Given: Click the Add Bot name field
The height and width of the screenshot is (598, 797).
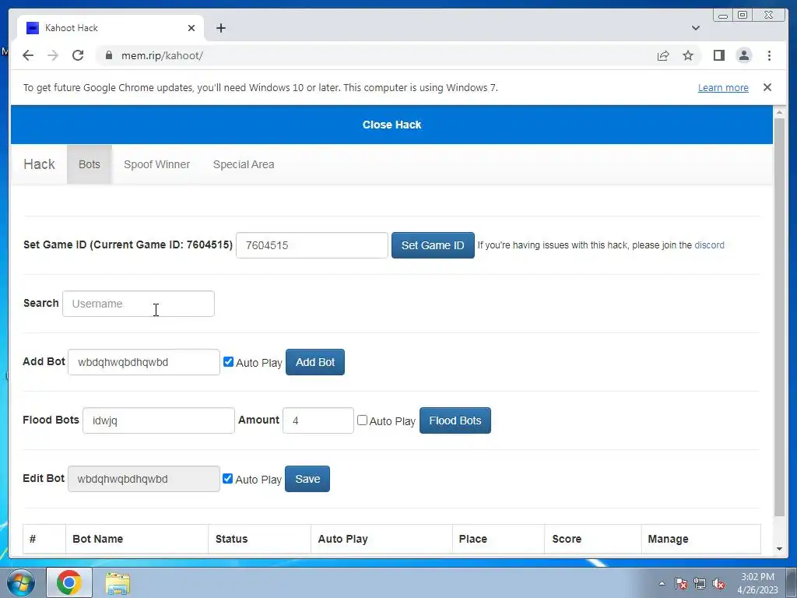Looking at the screenshot, I should (x=144, y=362).
